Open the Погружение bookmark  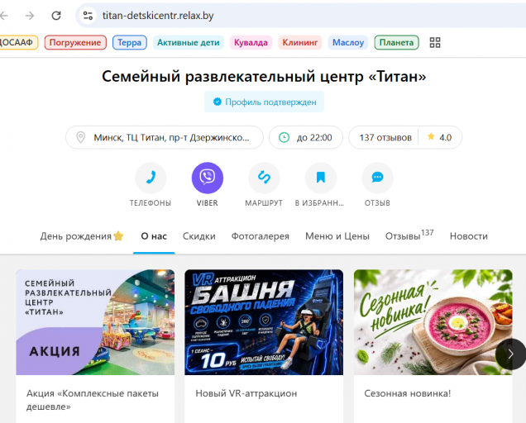[x=75, y=43]
